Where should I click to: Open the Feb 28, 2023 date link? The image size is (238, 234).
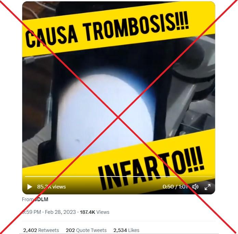(x=60, y=212)
